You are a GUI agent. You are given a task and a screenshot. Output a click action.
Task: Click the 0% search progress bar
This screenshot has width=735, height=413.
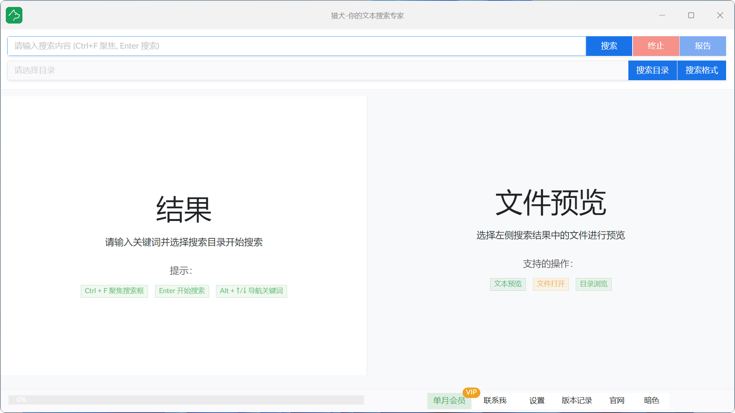186,400
